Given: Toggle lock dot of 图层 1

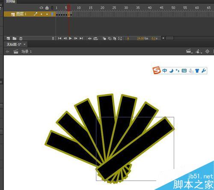Looking at the screenshot, I should click(x=47, y=14).
